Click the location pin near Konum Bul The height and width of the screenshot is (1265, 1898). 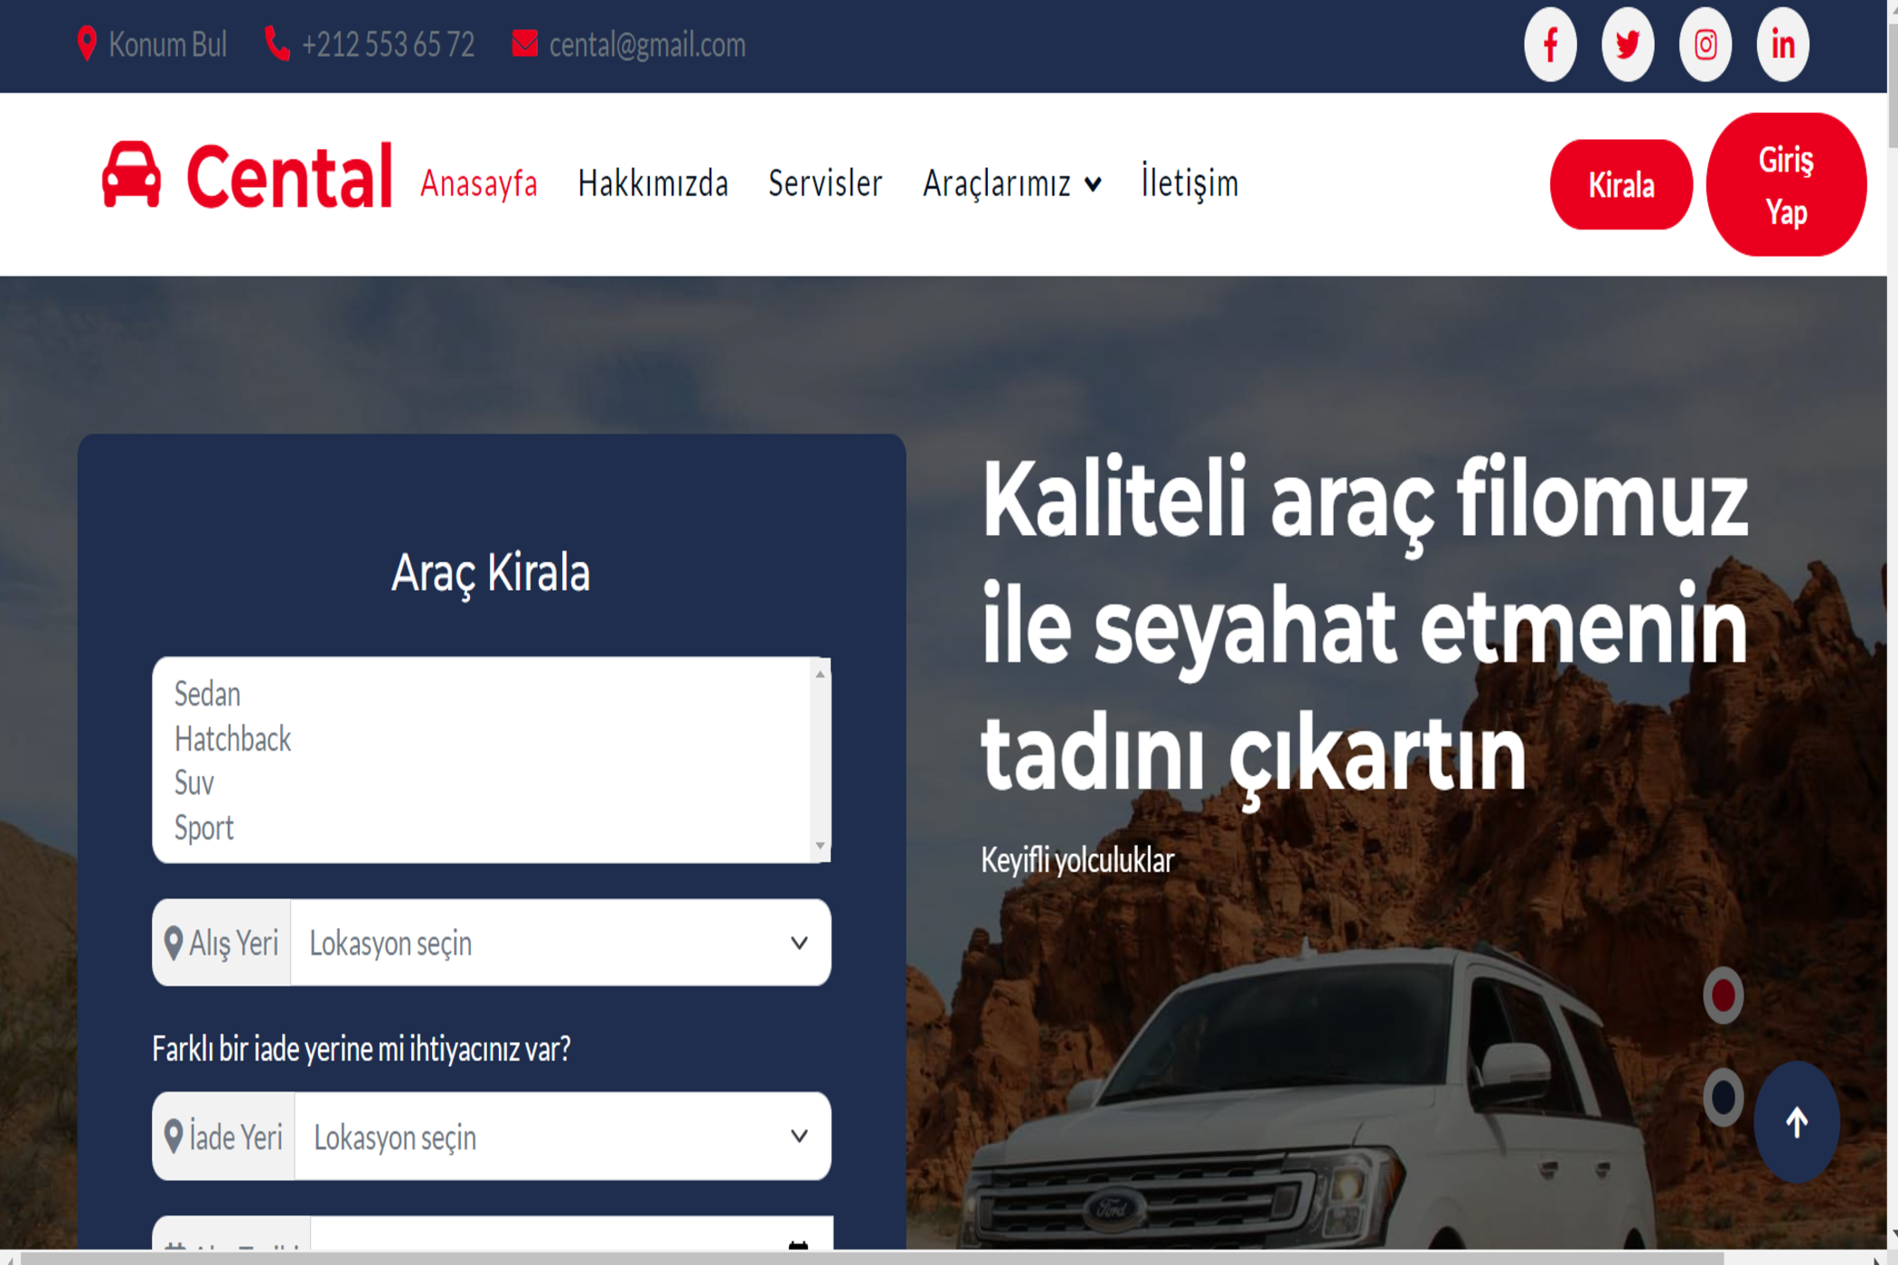point(87,43)
